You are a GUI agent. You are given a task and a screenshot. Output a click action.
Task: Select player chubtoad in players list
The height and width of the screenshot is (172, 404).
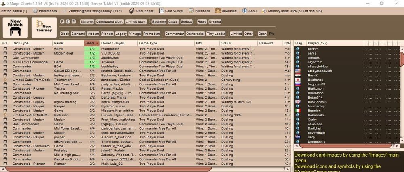[x=347, y=124]
